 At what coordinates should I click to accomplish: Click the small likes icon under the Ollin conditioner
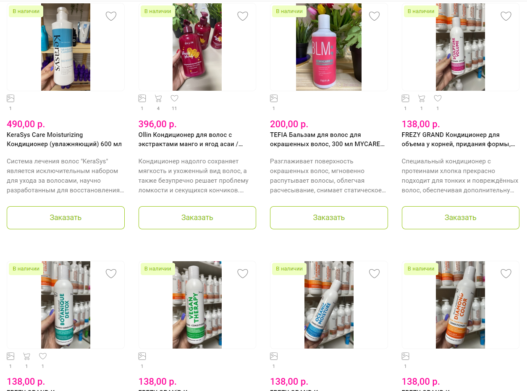click(x=174, y=98)
